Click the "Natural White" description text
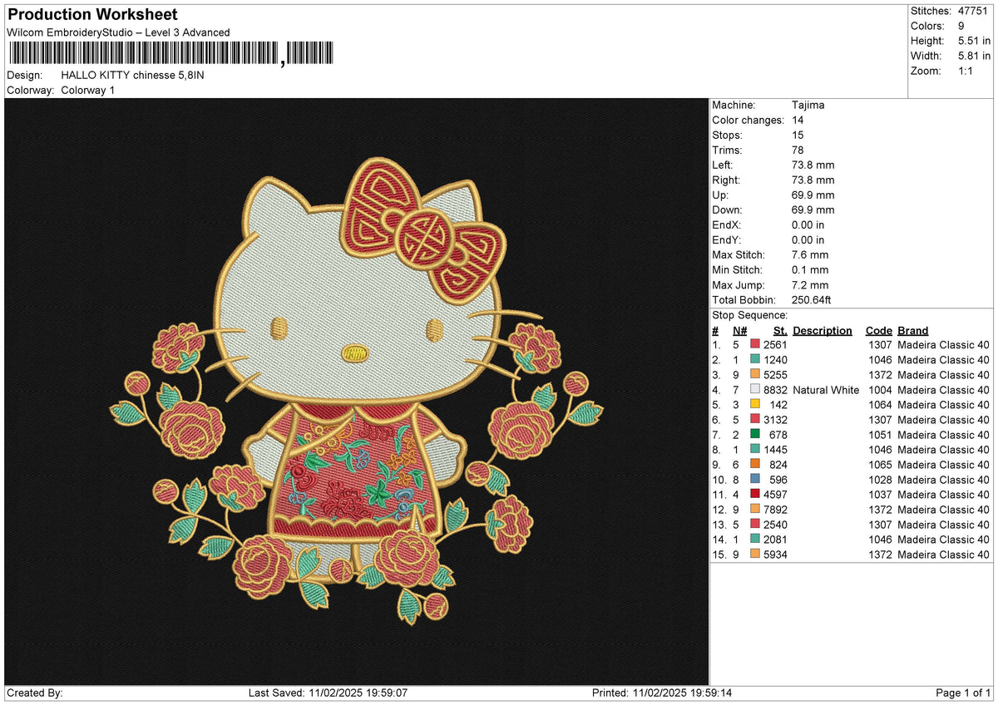998x705 pixels. 826,390
